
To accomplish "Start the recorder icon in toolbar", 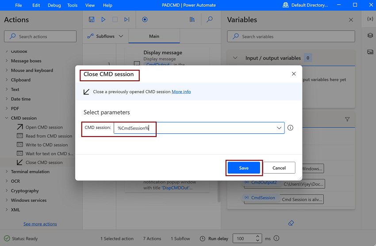I will (145, 19).
